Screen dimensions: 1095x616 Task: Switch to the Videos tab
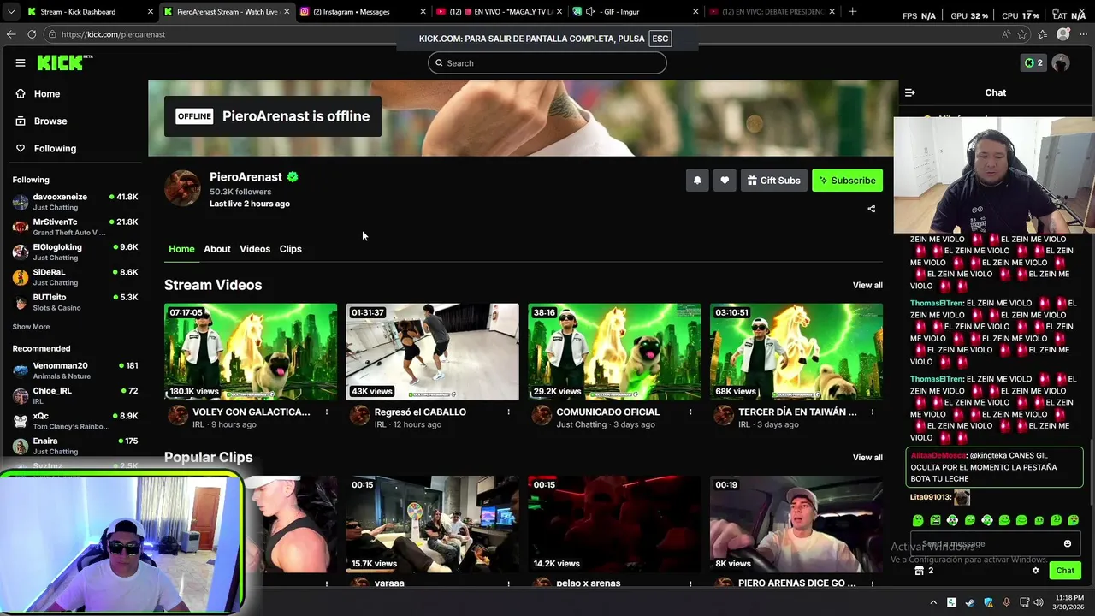point(255,249)
